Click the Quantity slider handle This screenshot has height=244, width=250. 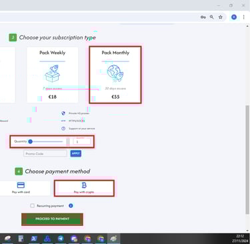coord(31,141)
